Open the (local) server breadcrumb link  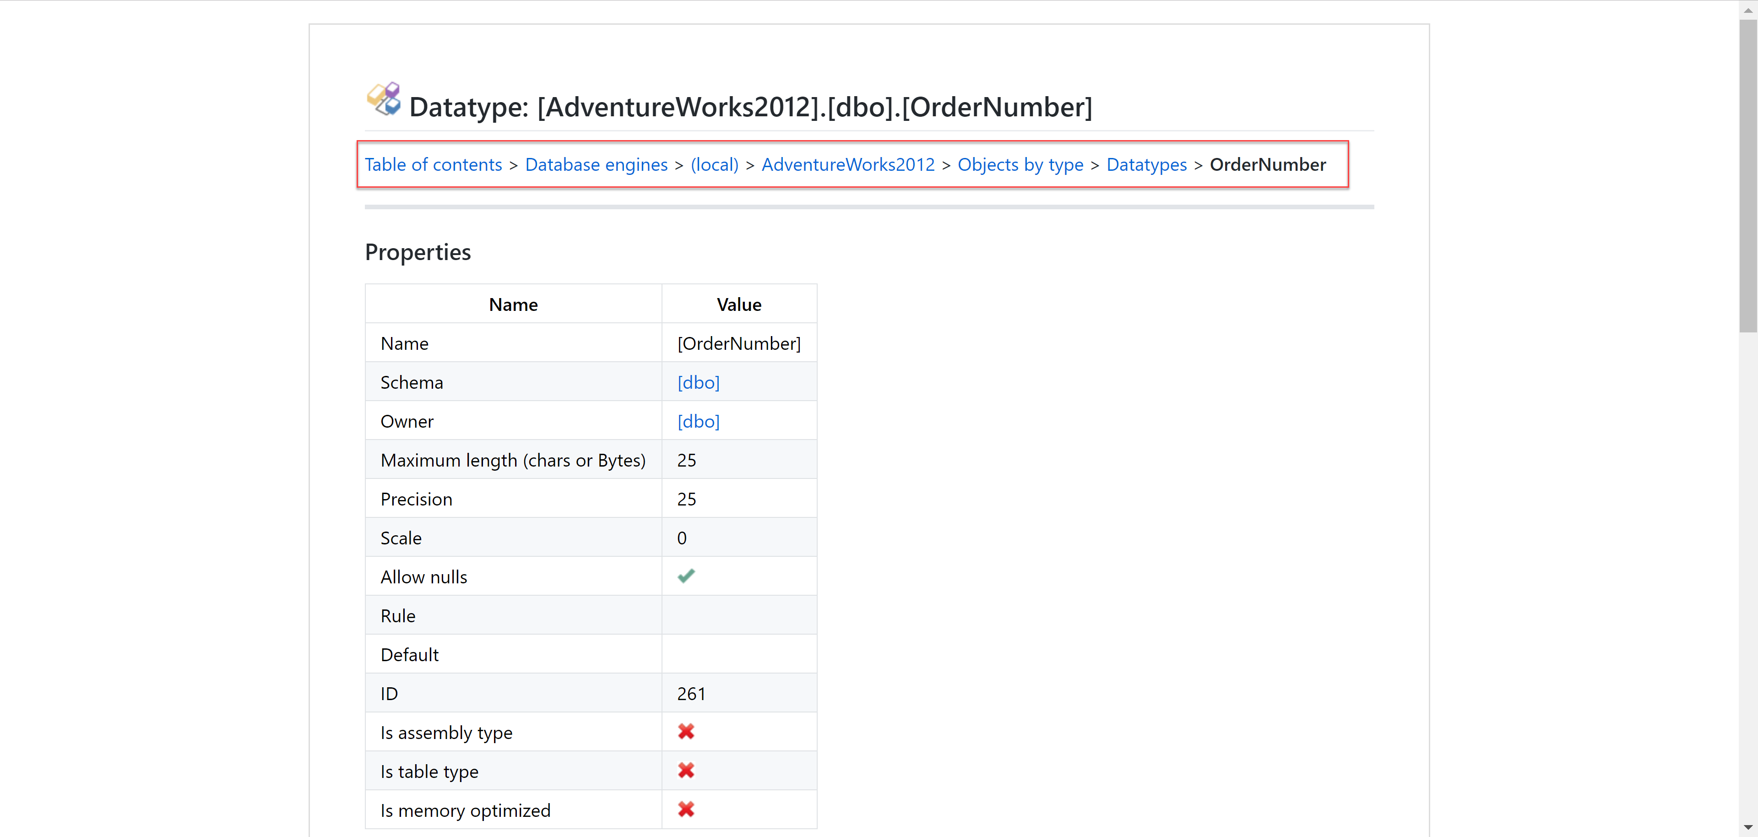click(715, 164)
